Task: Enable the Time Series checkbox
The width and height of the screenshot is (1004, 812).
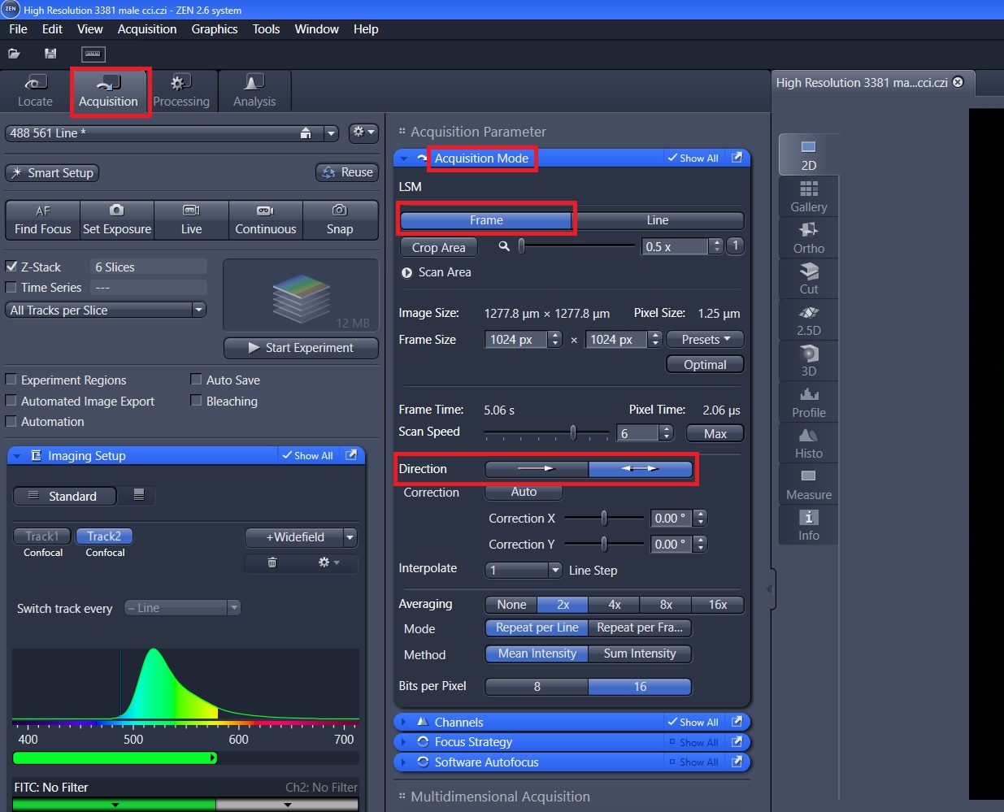Action: pos(11,288)
